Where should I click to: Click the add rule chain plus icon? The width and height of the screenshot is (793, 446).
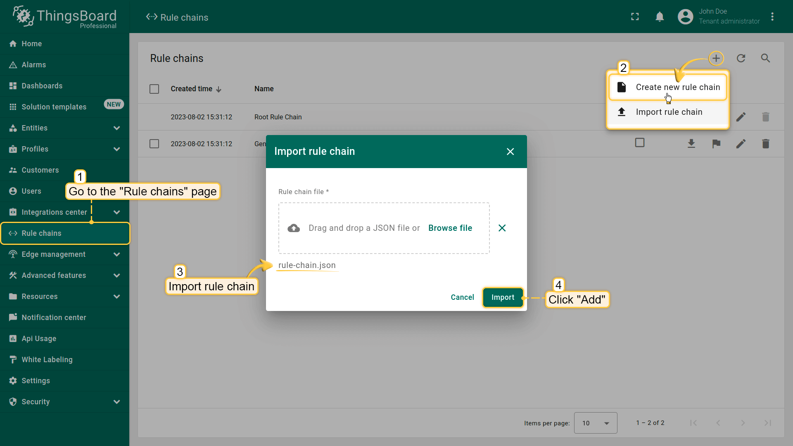tap(716, 58)
